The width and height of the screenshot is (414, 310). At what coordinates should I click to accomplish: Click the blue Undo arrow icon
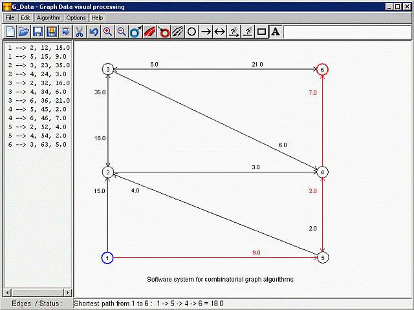tap(93, 32)
